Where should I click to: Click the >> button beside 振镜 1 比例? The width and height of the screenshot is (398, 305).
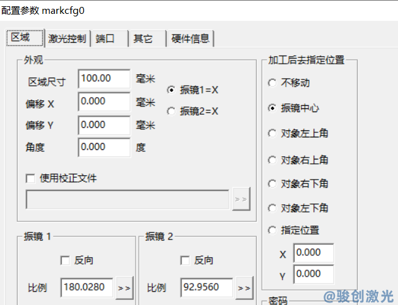[x=124, y=288]
